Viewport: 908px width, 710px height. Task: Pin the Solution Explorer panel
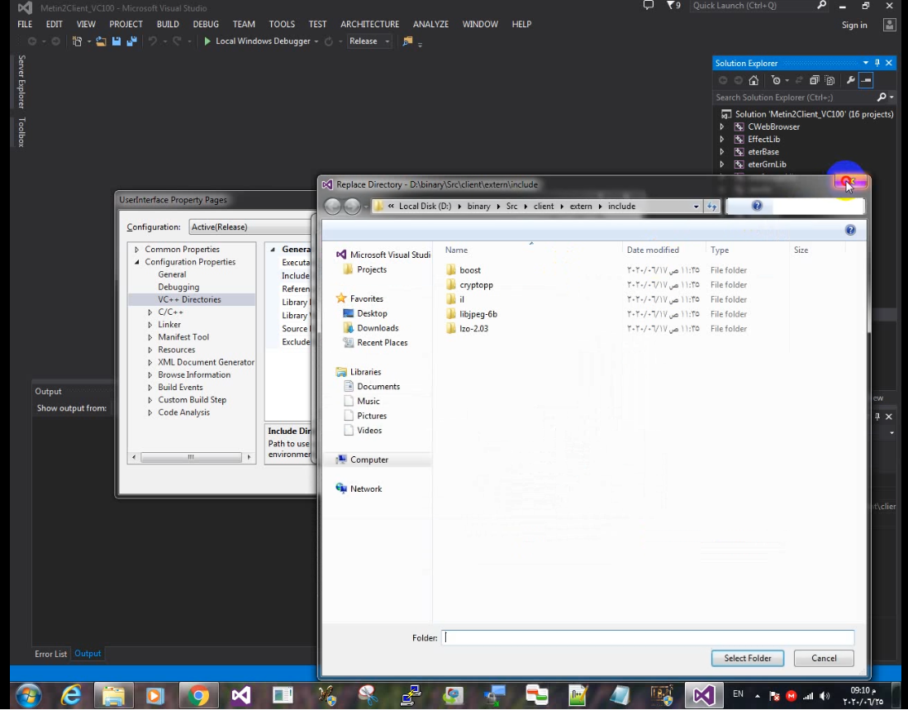[x=877, y=63]
